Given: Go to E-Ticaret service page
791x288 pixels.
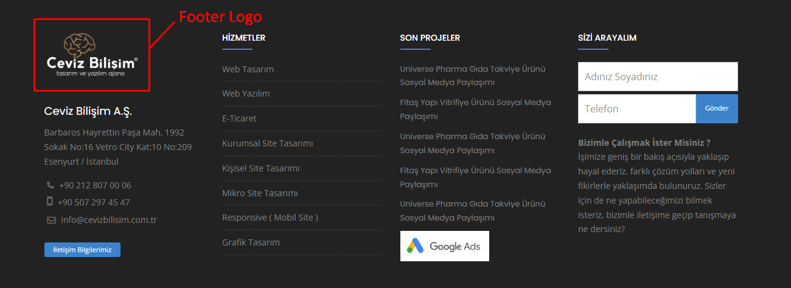Looking at the screenshot, I should click(x=239, y=118).
